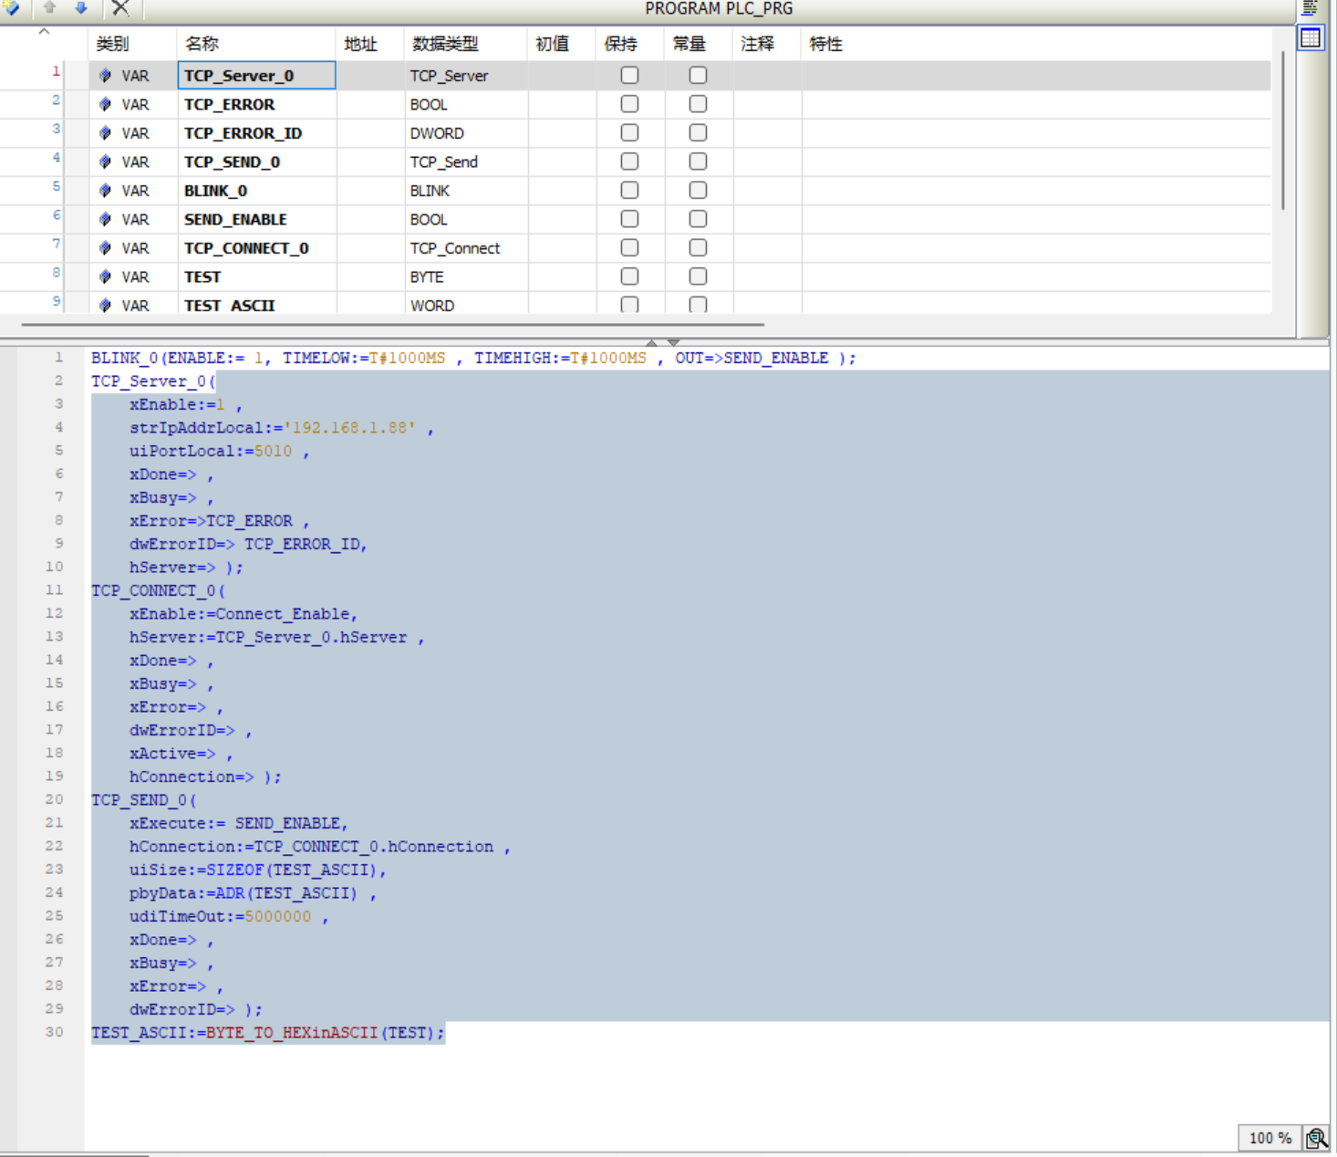Open the 100 % zoom level selector
The height and width of the screenshot is (1157, 1337).
pos(1270,1138)
